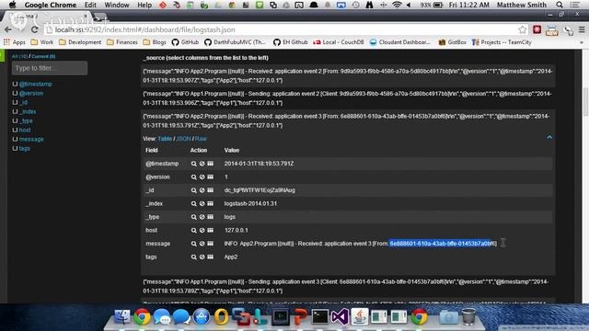Switch event view to Raw
The image size is (589, 331).
pos(201,139)
